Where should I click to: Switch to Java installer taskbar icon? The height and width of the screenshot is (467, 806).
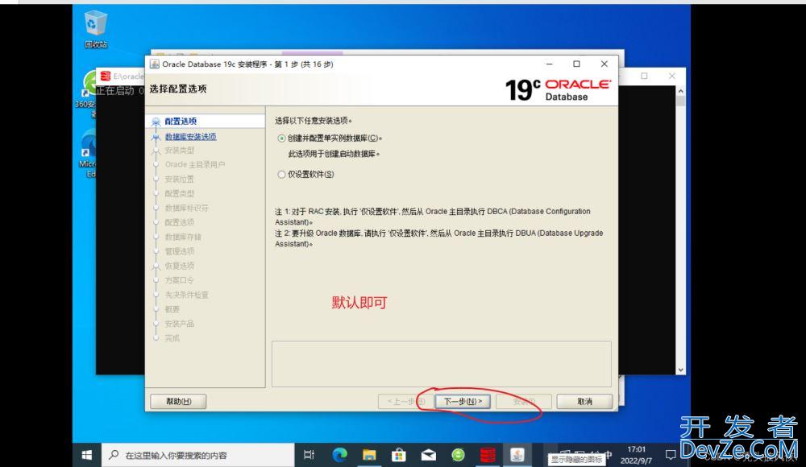point(517,455)
